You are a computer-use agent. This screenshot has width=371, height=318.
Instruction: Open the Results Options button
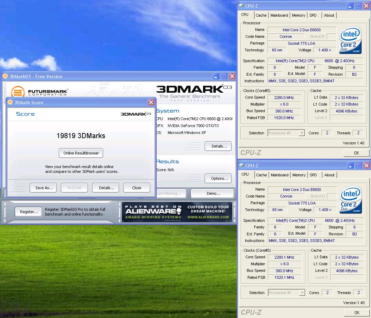tap(218, 178)
